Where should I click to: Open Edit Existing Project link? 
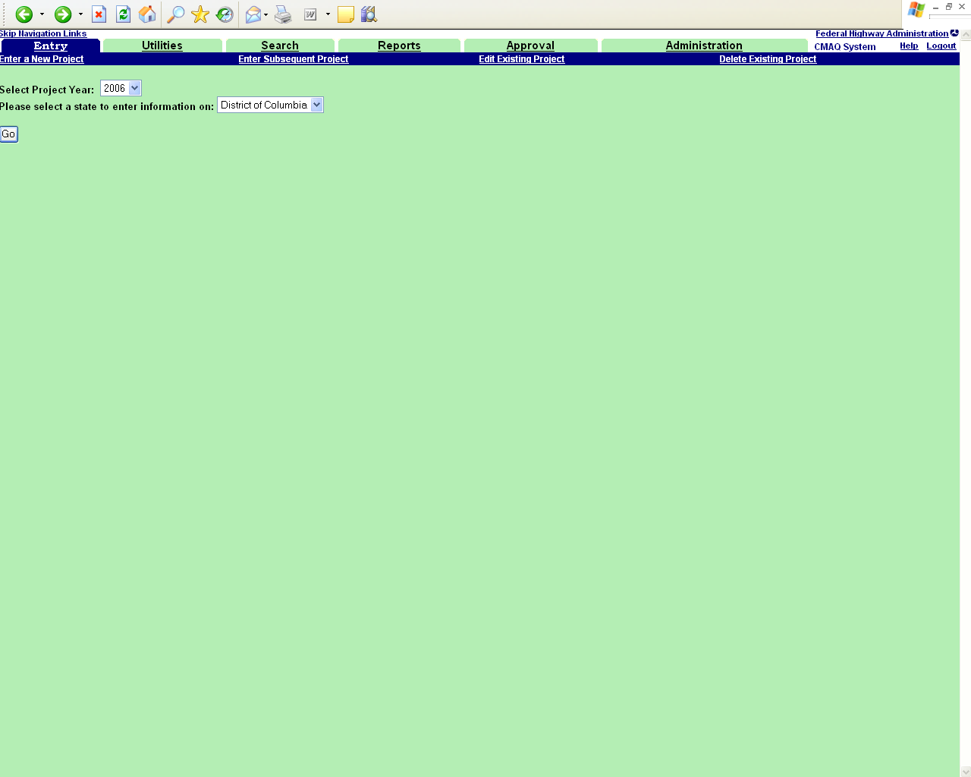point(521,59)
